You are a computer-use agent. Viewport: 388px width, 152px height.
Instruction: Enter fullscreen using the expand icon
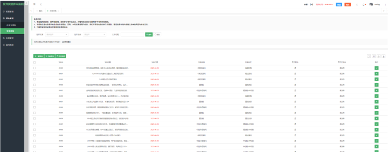(357, 4)
